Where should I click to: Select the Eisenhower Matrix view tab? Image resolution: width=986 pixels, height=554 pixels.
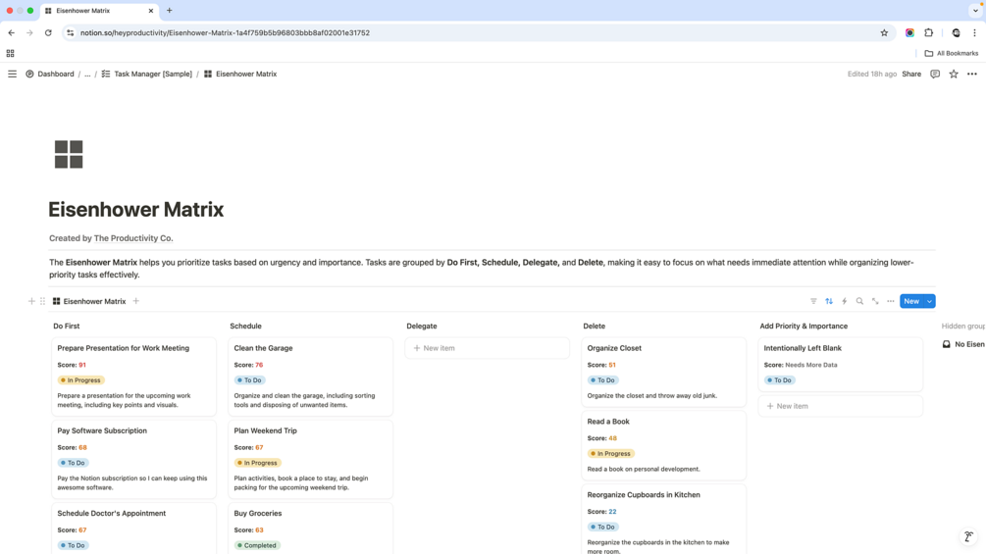click(89, 301)
